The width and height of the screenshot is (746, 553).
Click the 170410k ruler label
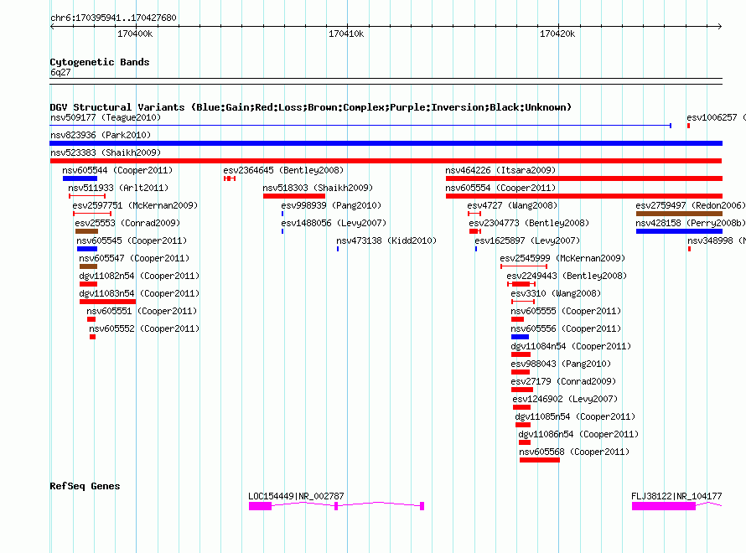(346, 34)
